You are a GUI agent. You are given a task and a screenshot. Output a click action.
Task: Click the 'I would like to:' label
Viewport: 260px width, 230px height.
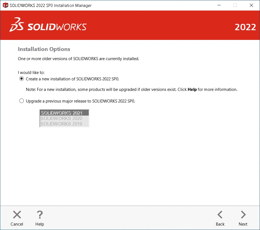(x=31, y=73)
